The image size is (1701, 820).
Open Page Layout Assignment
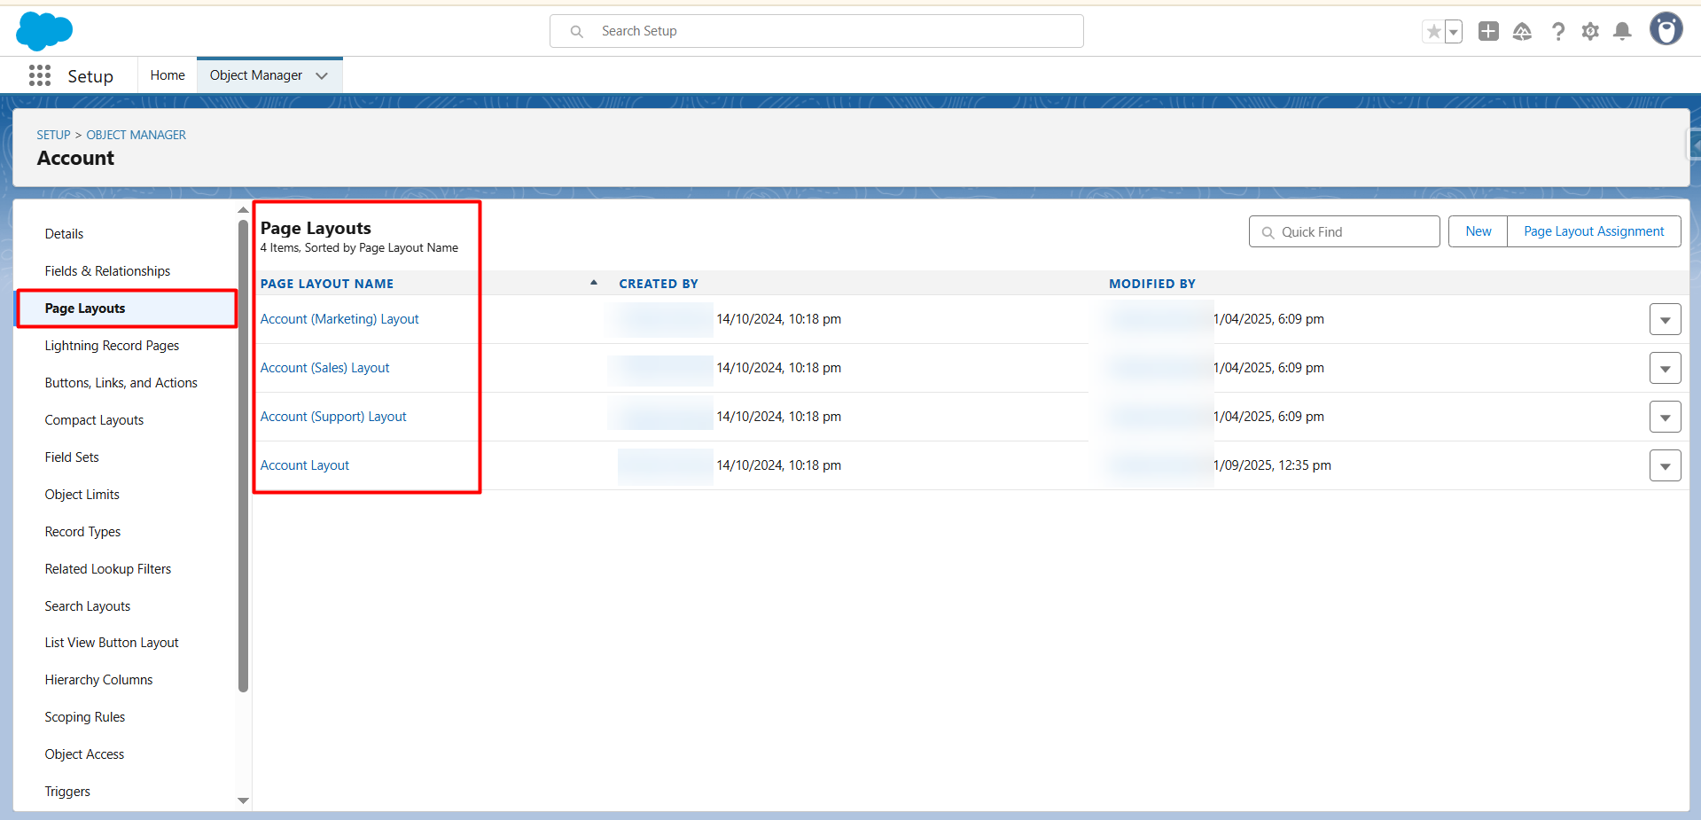(1594, 231)
